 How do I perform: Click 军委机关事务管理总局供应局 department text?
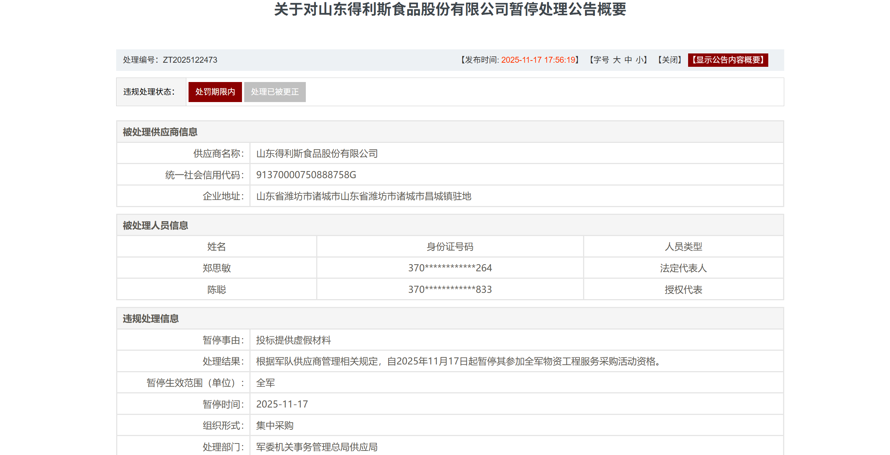(317, 447)
